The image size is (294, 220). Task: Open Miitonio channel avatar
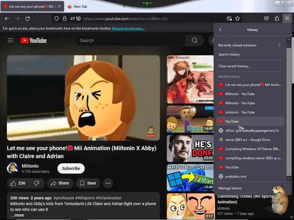[x=13, y=168]
